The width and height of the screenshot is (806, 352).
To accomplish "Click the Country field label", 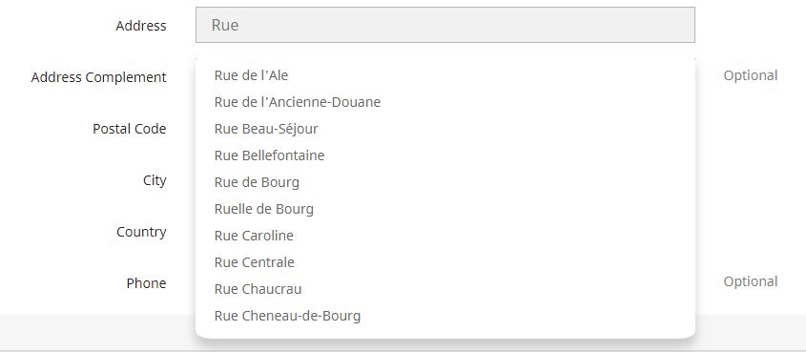I will (x=141, y=232).
